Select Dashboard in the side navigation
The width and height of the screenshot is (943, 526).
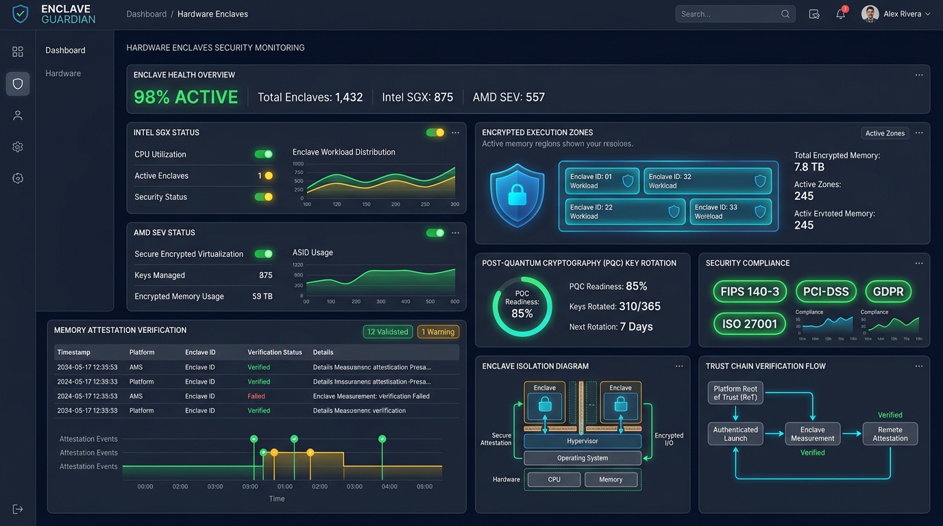[66, 50]
